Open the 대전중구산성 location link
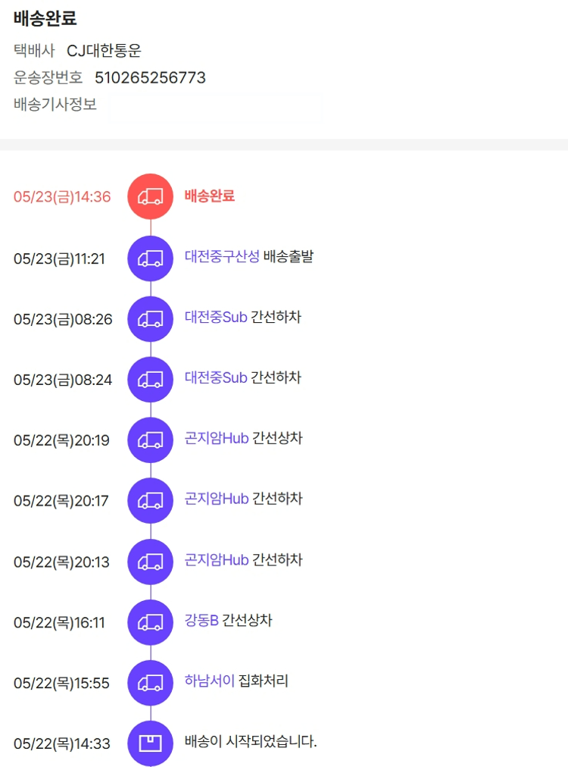The width and height of the screenshot is (568, 767). pos(222,256)
